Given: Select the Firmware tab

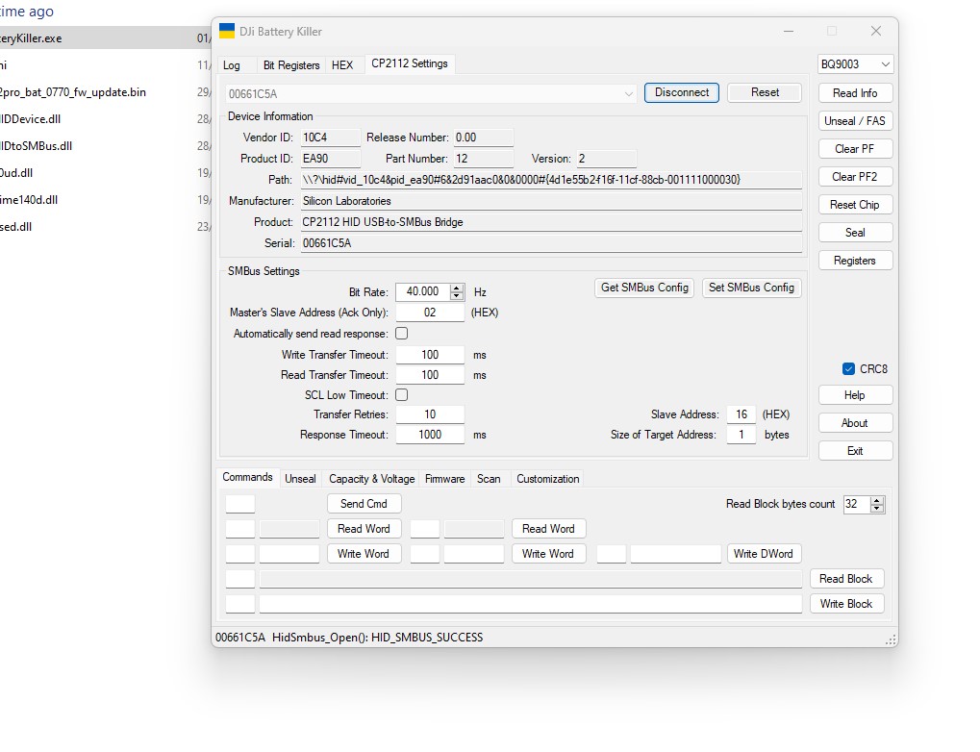Looking at the screenshot, I should (x=444, y=479).
